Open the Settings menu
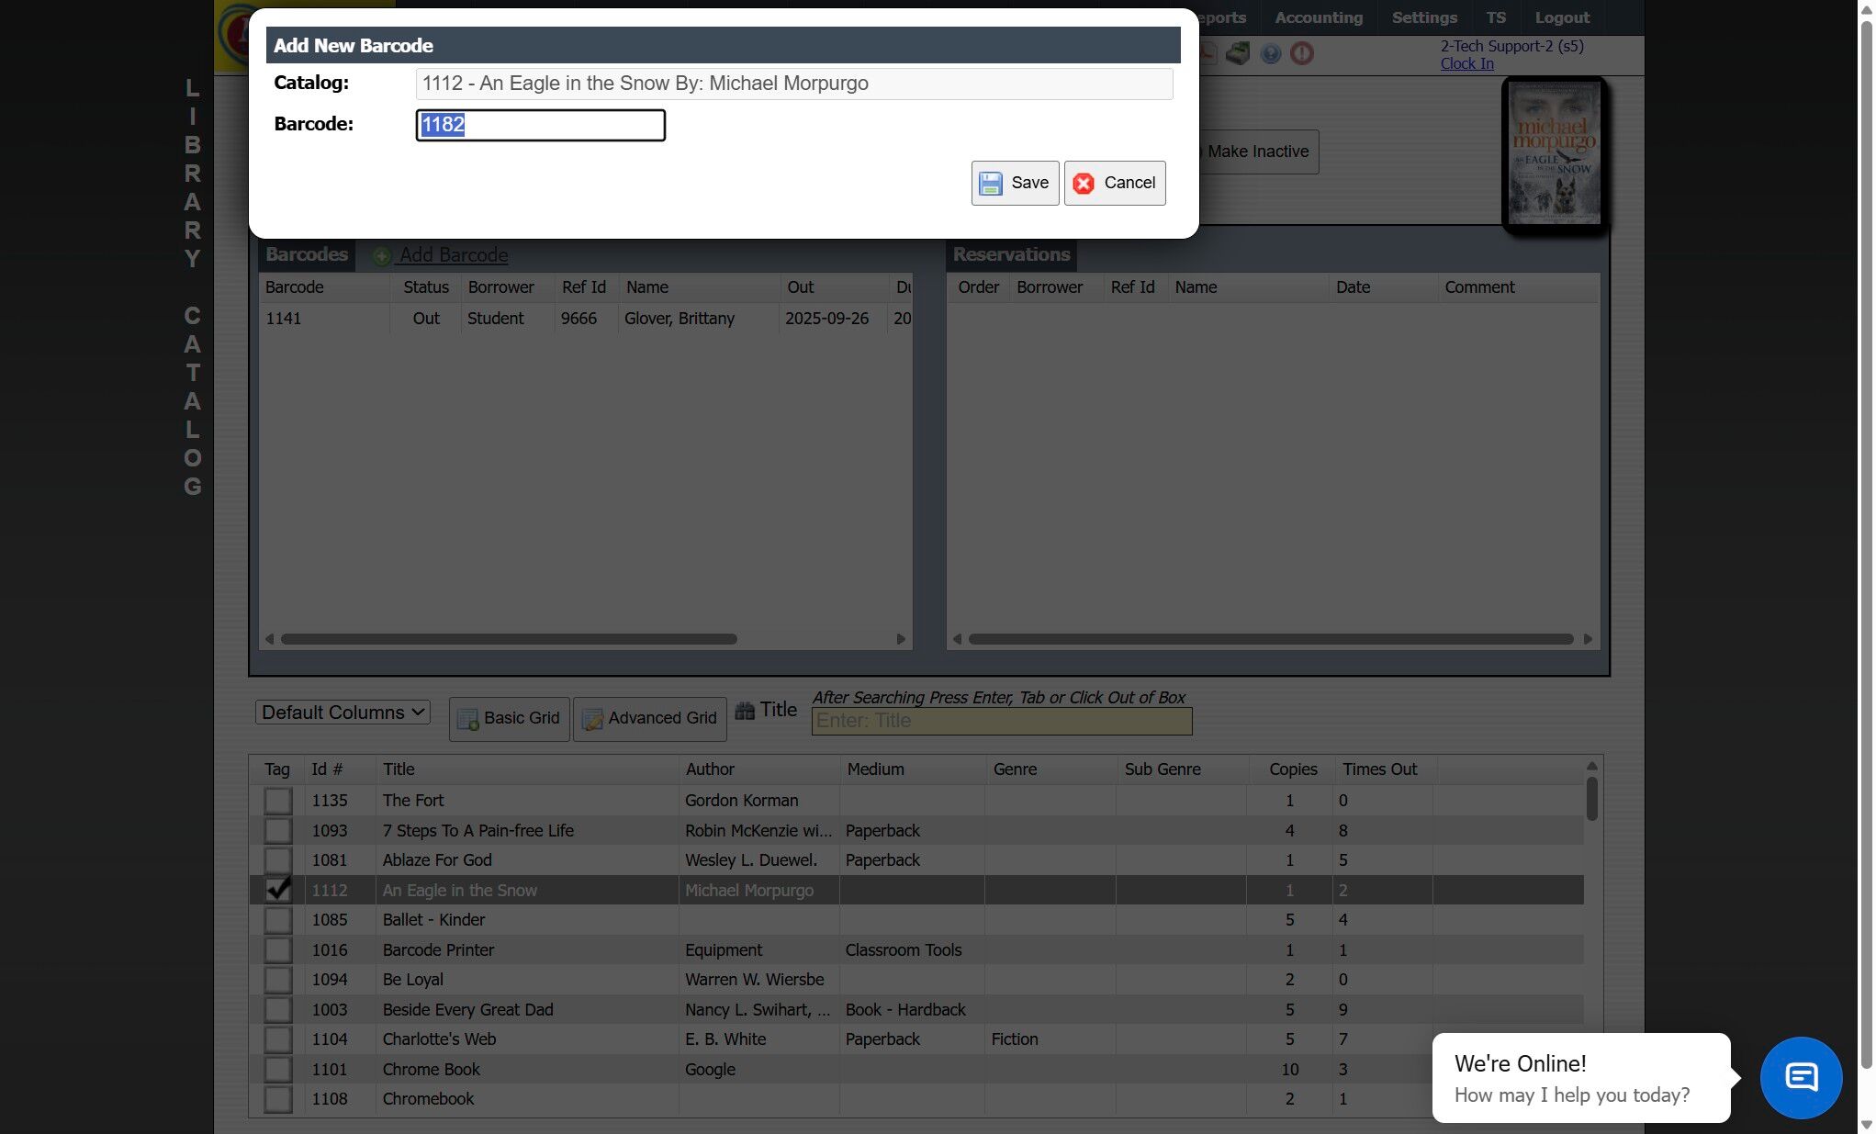 click(x=1423, y=17)
